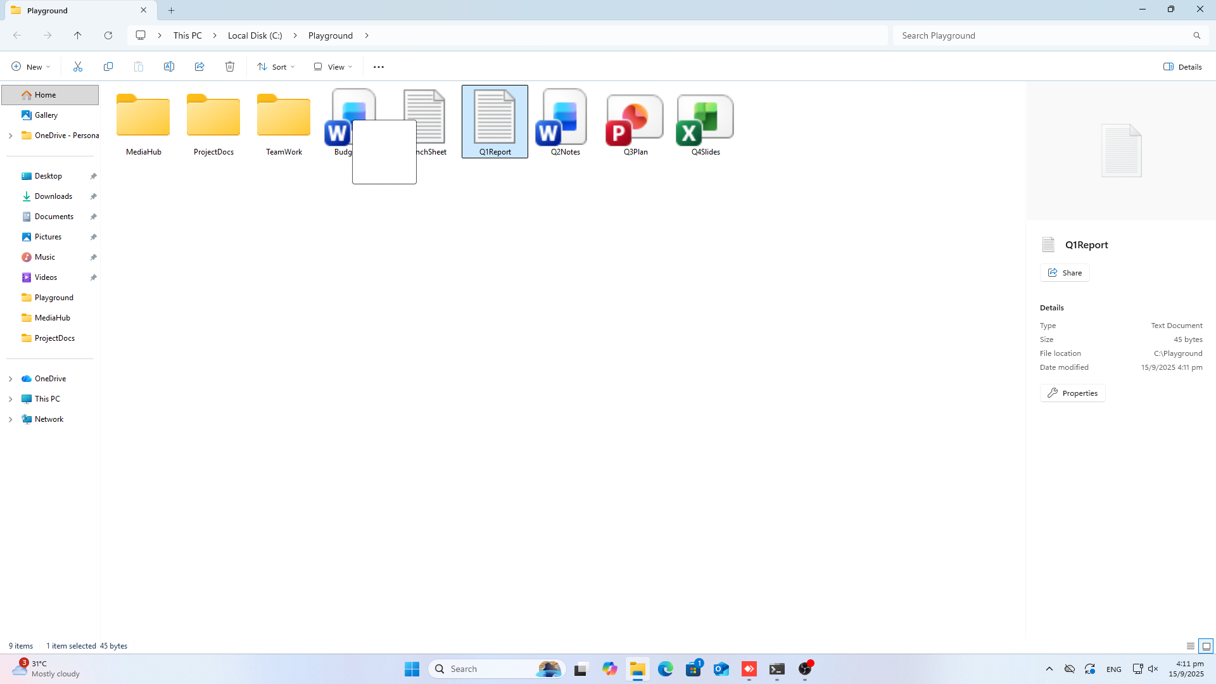This screenshot has height=684, width=1216.
Task: Go up one folder level
Action: 78,35
